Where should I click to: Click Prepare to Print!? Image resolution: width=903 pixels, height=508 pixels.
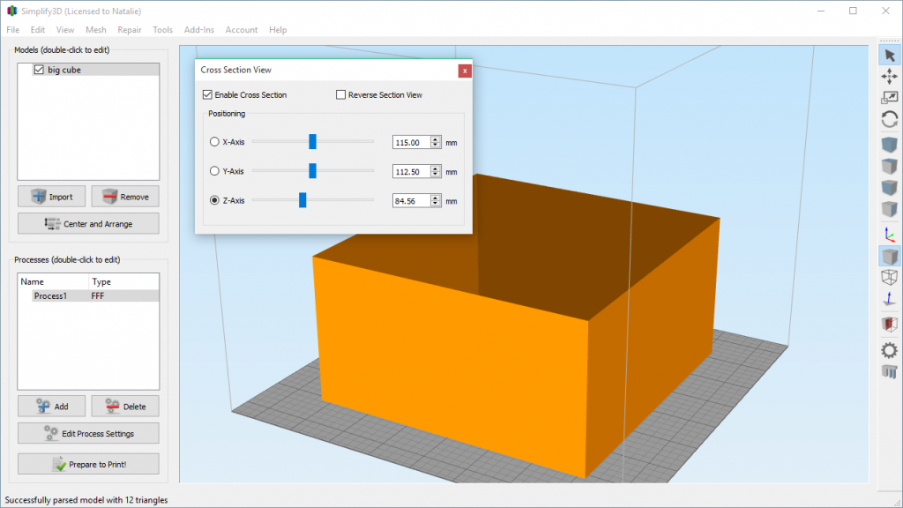[87, 463]
